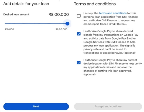Click the loan amount slider handle
Image resolution: width=144 pixels, height=112 pixels.
point(67,24)
